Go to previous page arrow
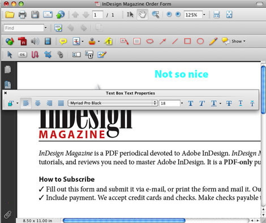Viewport: 266px width, 223px height. point(75,15)
